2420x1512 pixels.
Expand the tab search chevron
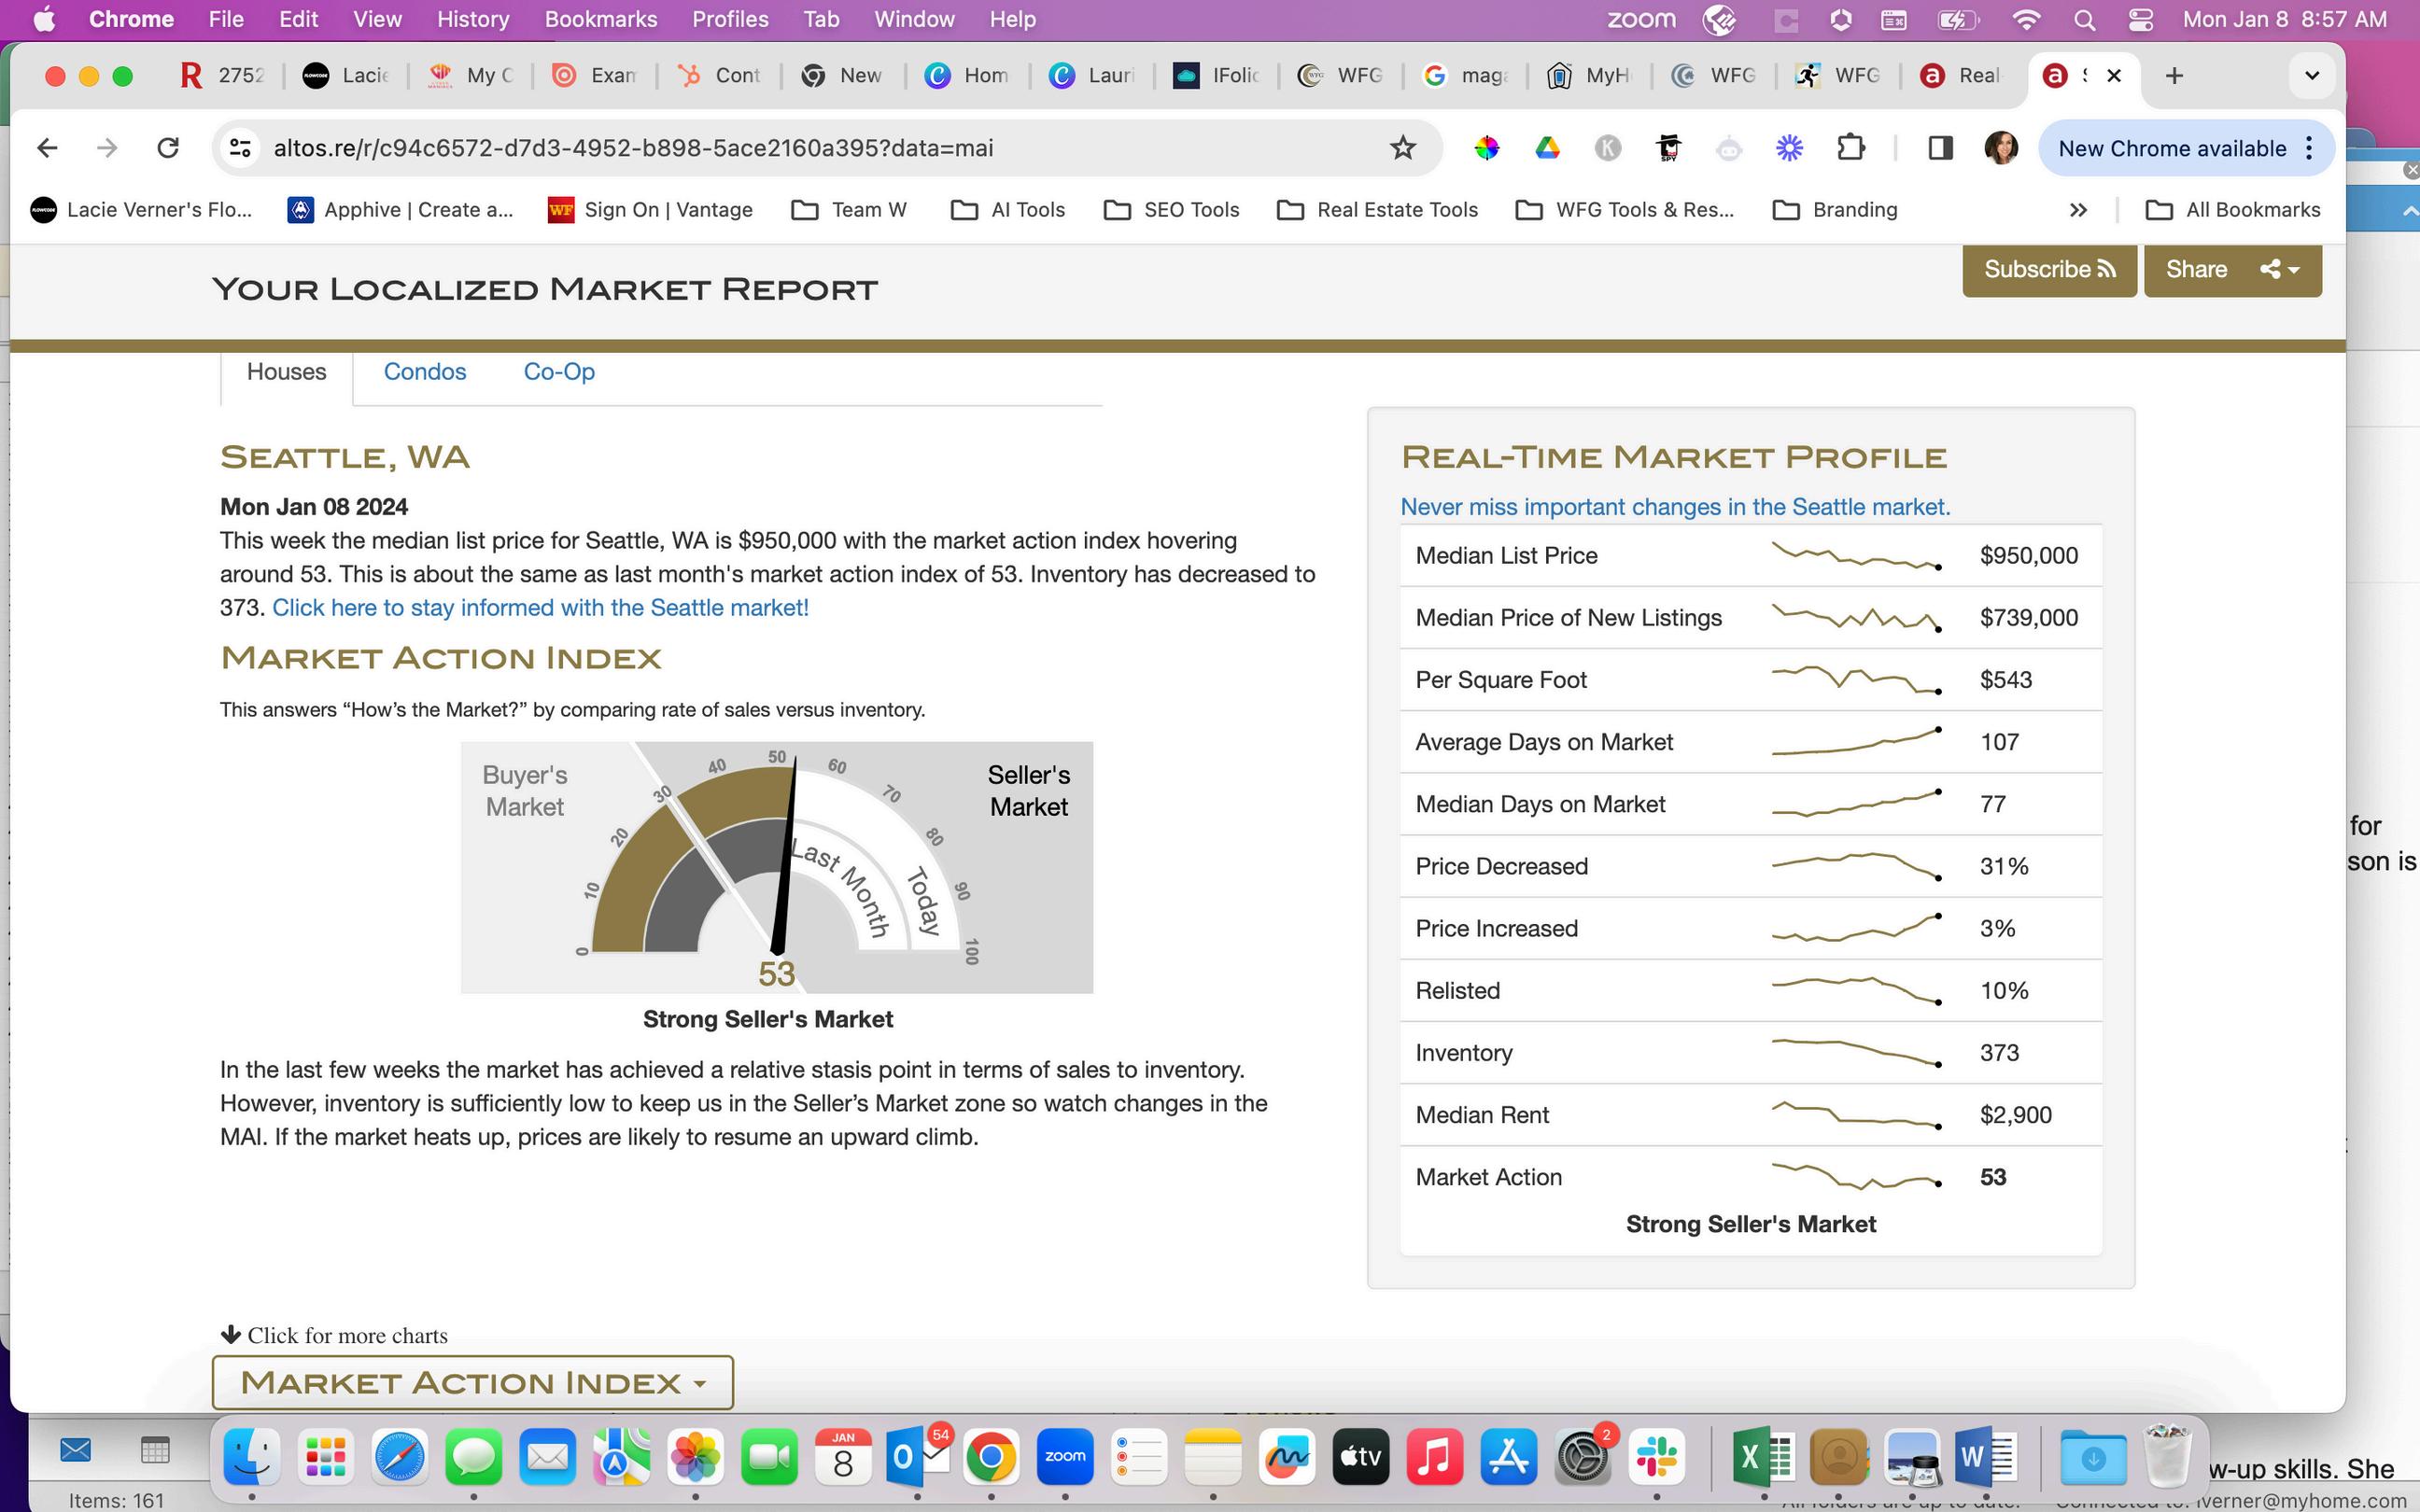2312,76
